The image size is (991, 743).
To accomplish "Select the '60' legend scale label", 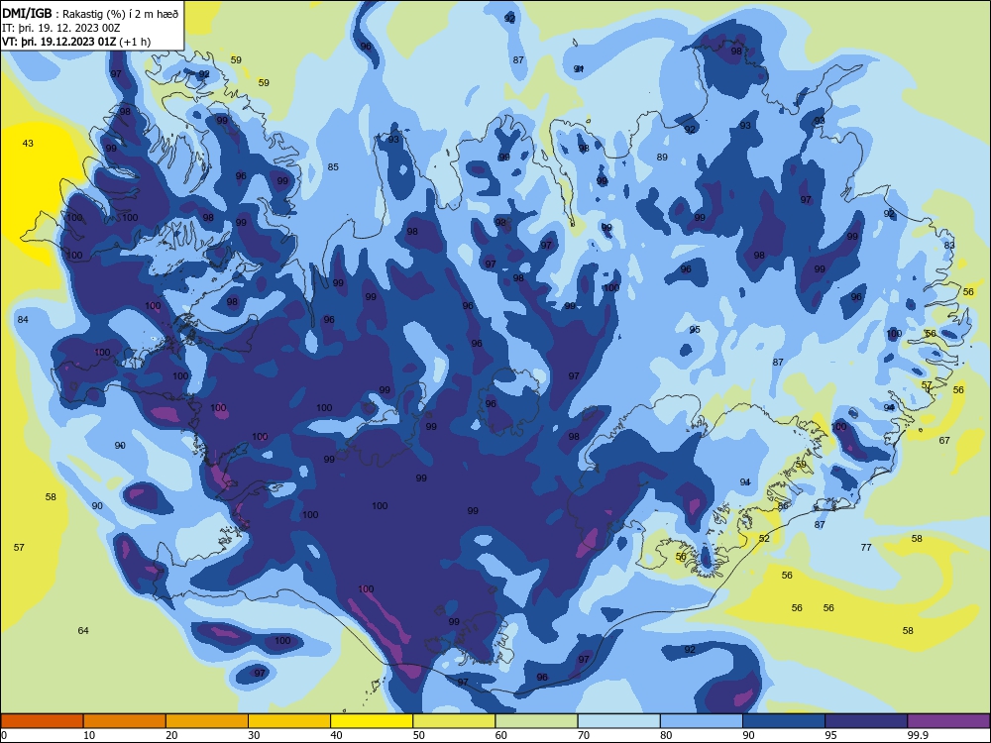I will pyautogui.click(x=501, y=735).
